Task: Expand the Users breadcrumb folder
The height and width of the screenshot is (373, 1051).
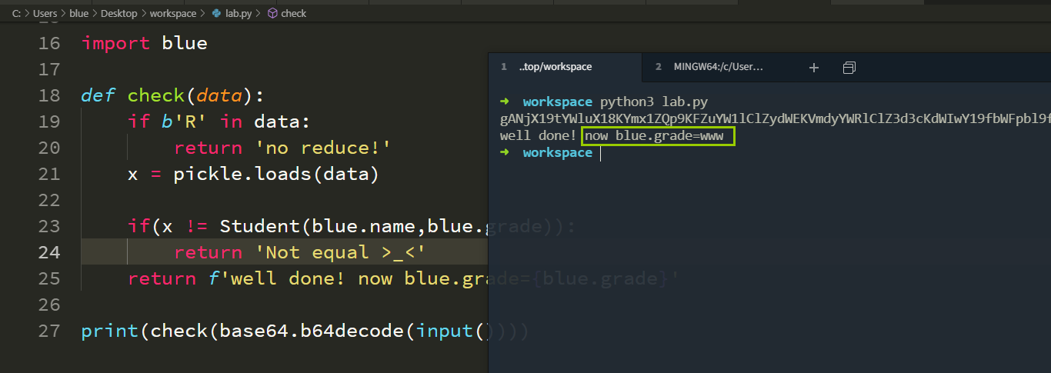Action: (45, 14)
